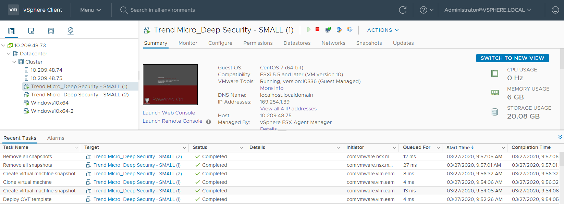Open the Networking inventory view icon

tap(71, 31)
